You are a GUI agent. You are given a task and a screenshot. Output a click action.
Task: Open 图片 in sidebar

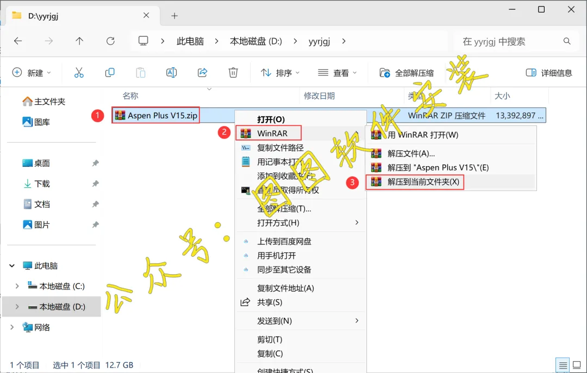(x=36, y=225)
